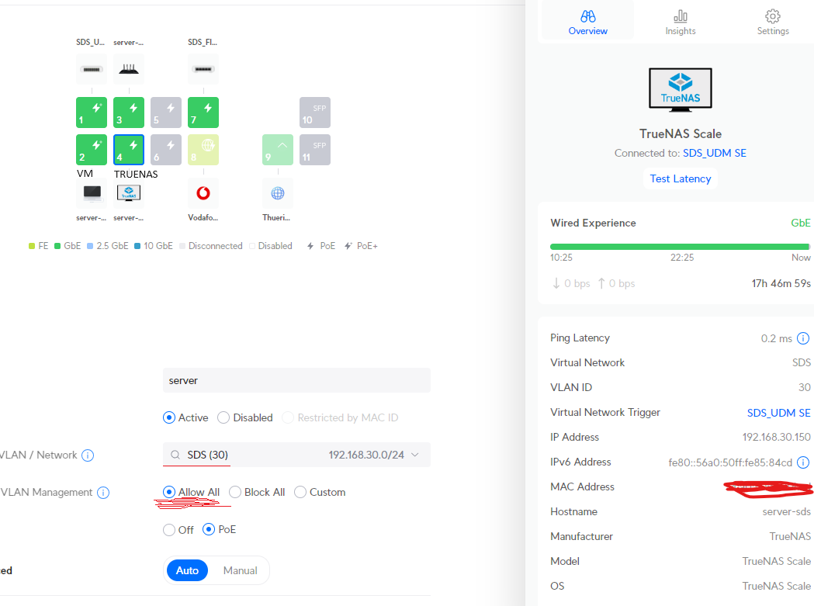Click the IPv6 address fe80::56a0:50ff:fe85:84cd
Screen dimensions: 814x606
(x=730, y=462)
